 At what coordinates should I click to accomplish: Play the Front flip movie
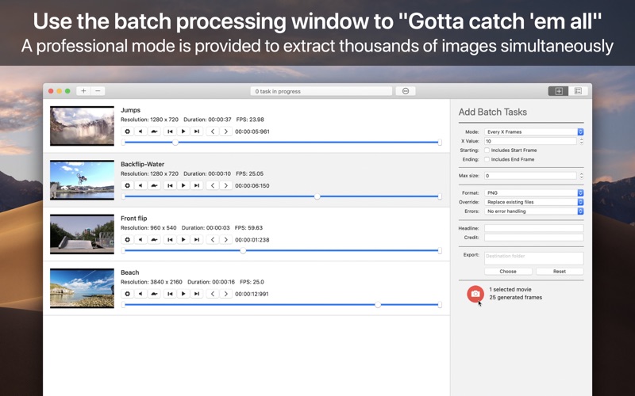pyautogui.click(x=183, y=240)
